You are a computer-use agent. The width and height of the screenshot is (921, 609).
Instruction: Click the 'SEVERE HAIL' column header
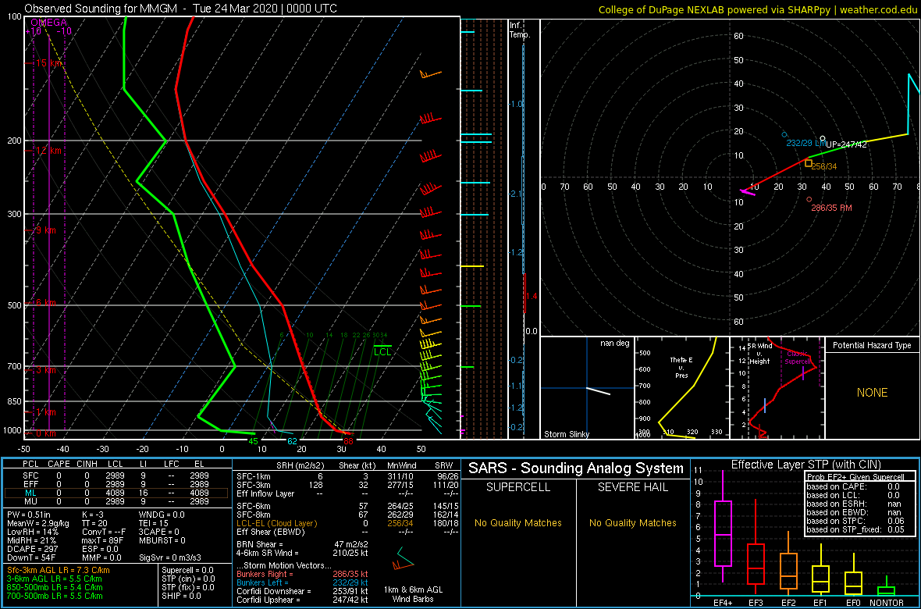(x=634, y=488)
